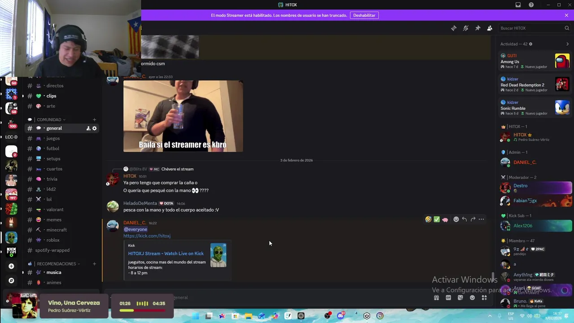Image resolution: width=574 pixels, height=323 pixels.
Task: Open Red Dead Redemption 2 activity card
Action: [535, 84]
